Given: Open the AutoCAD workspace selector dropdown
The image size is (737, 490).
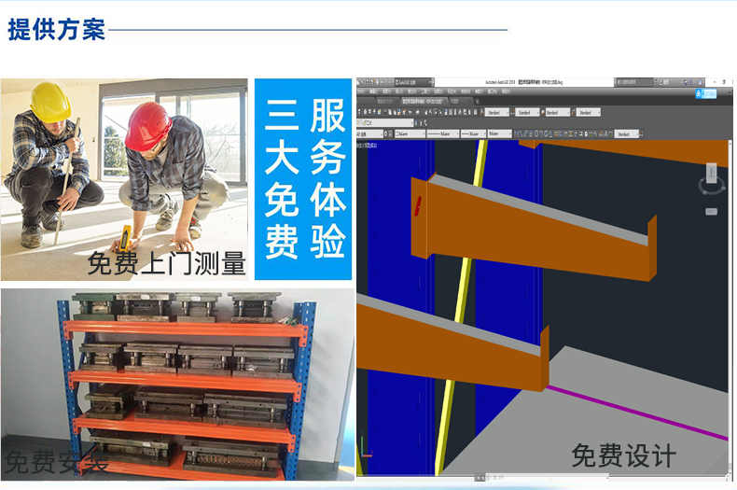Looking at the screenshot, I should pos(412,83).
